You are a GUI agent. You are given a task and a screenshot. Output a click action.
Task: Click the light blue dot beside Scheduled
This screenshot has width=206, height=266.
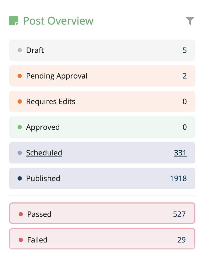(19, 152)
